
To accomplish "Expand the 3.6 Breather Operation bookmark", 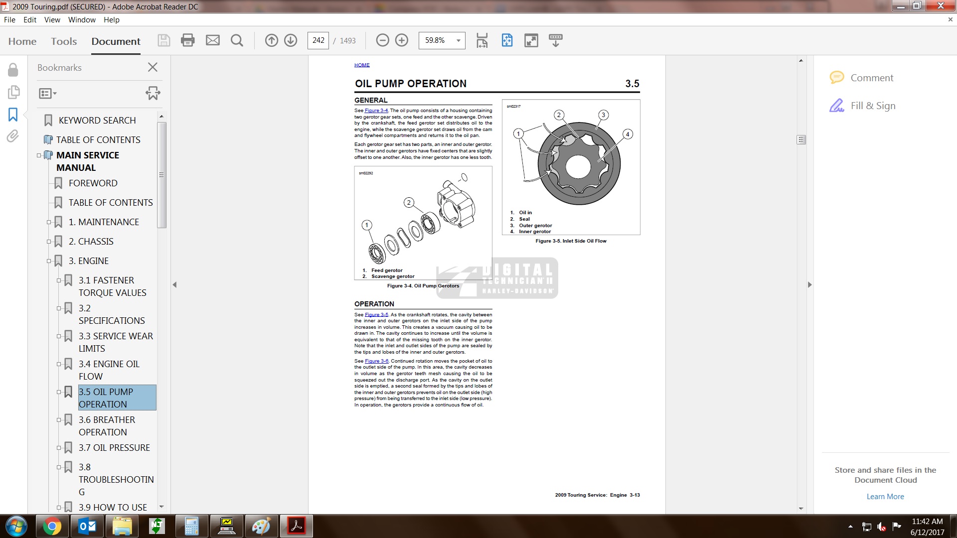I will click(x=59, y=420).
